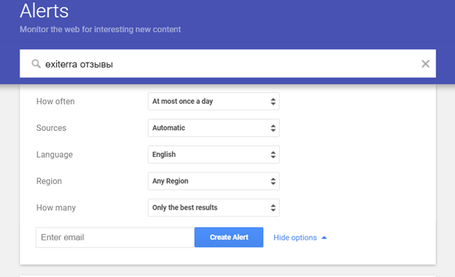This screenshot has width=455, height=277.
Task: Click the Region label
Action: [x=49, y=181]
